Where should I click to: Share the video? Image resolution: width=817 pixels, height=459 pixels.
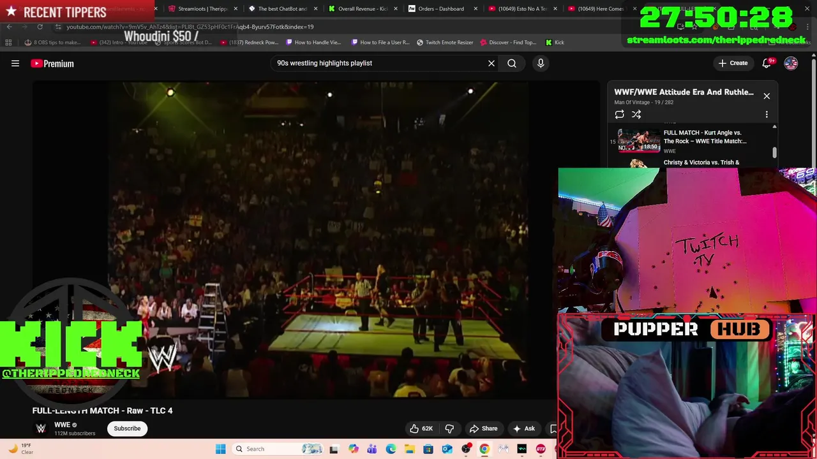pyautogui.click(x=483, y=428)
